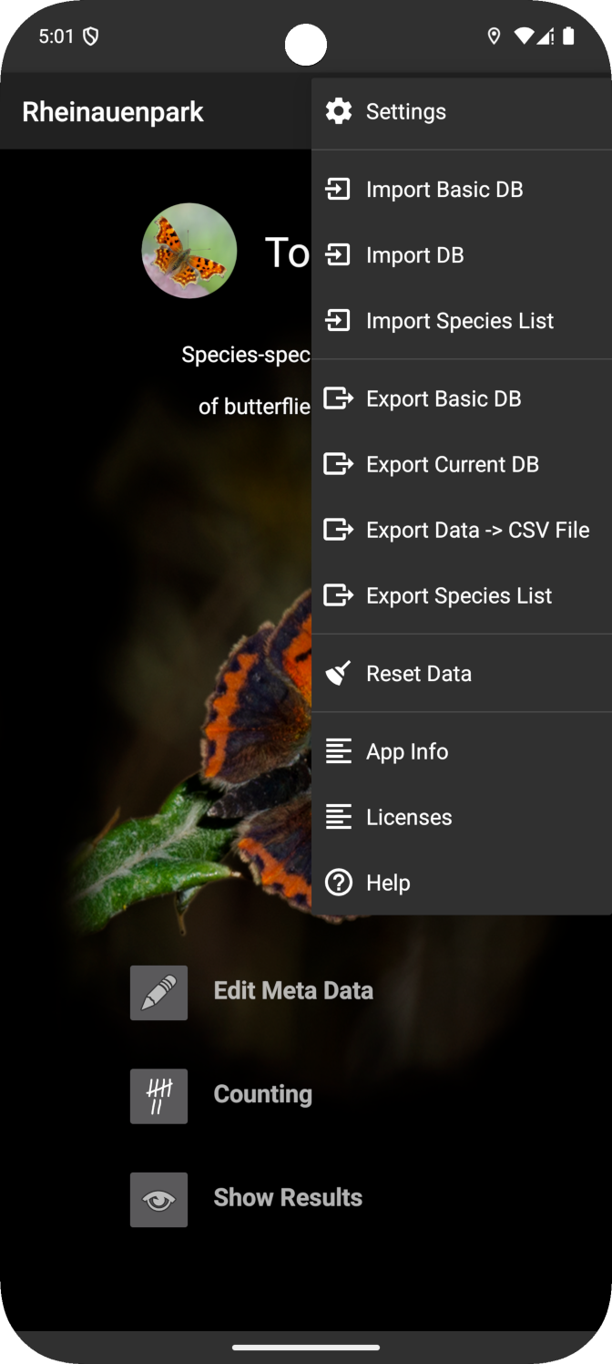Tap the Edit Meta Data label

pyautogui.click(x=293, y=990)
